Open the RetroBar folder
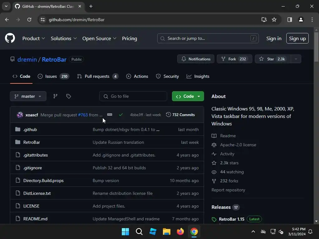The image size is (319, 239). point(31,142)
